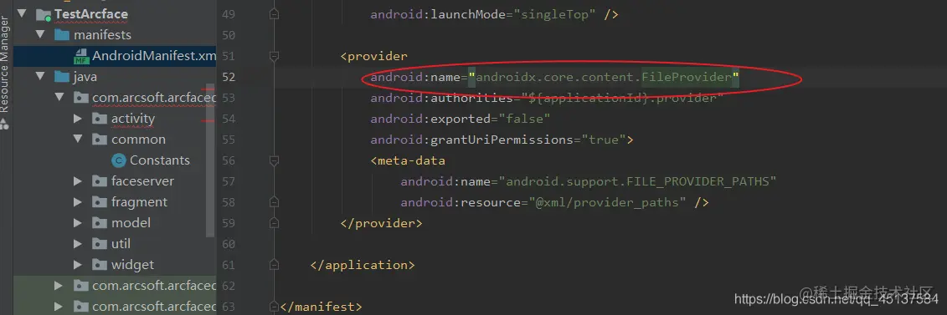
Task: Collapse the manifests folder arrow
Action: coord(41,35)
